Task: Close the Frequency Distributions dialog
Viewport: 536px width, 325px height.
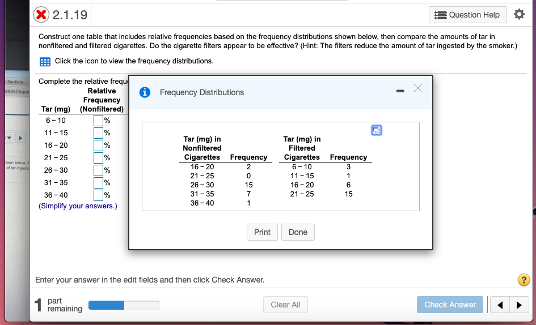Action: pos(417,88)
